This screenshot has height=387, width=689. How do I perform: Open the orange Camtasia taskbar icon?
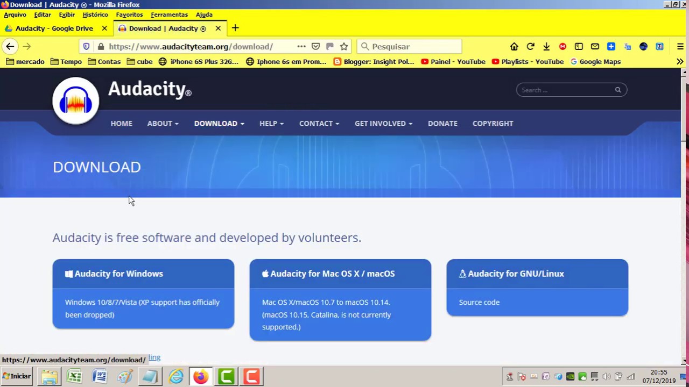(x=251, y=376)
